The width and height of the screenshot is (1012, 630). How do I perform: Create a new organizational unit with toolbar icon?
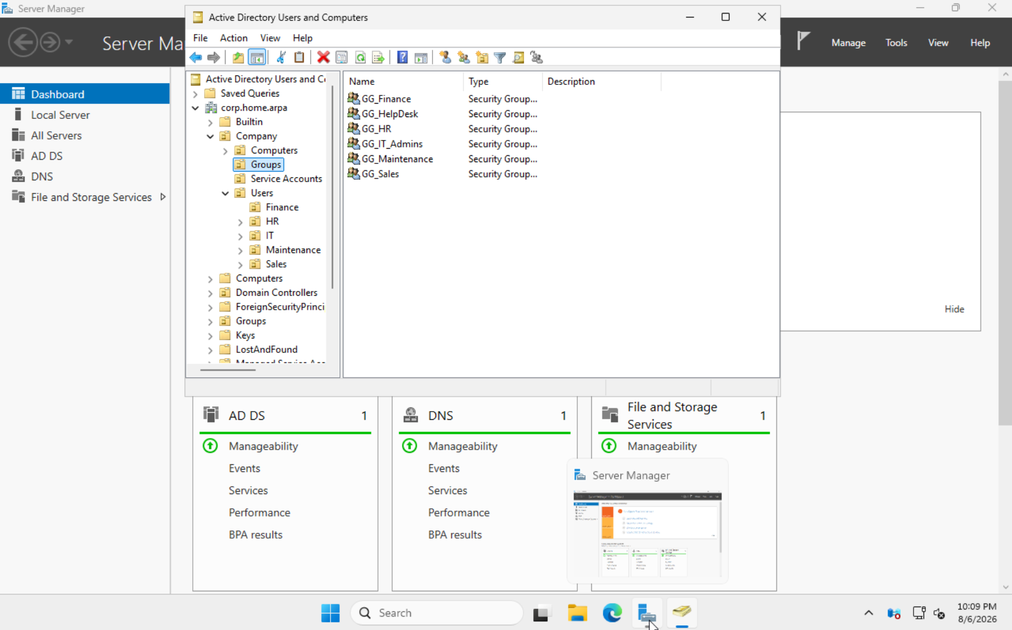coord(482,57)
